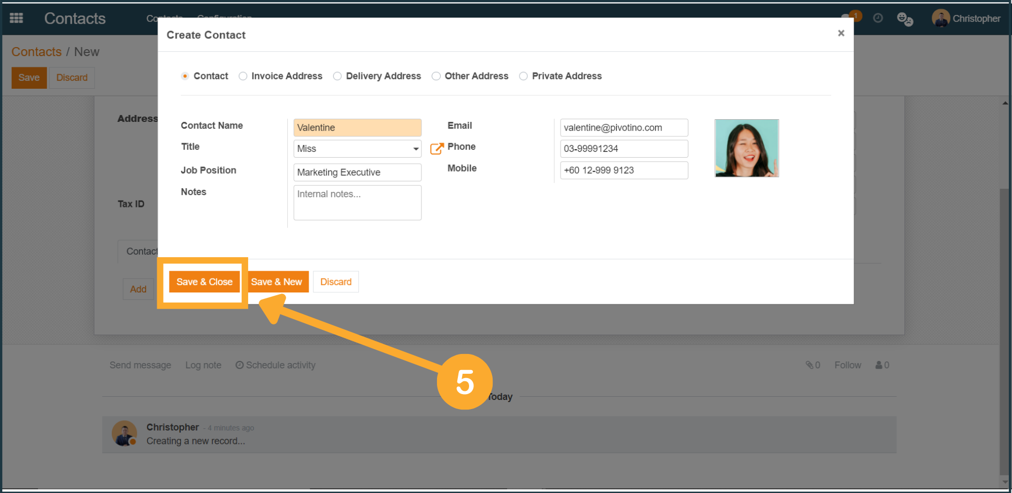Screen dimensions: 1012x493
Task: Click the attachments paperclip icon
Action: coord(812,365)
